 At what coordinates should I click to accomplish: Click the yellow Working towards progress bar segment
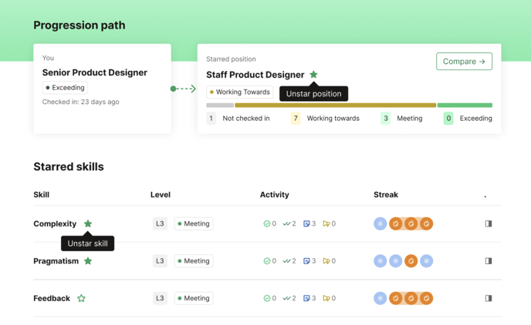pos(335,106)
